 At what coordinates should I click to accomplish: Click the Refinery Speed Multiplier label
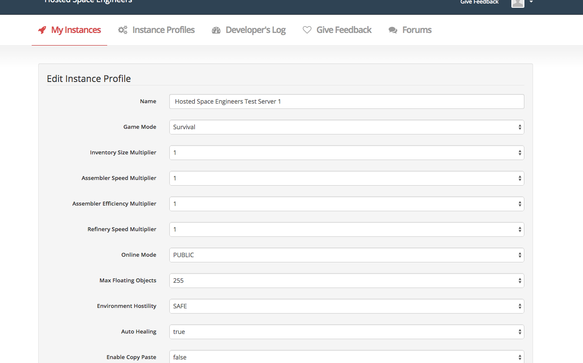122,229
